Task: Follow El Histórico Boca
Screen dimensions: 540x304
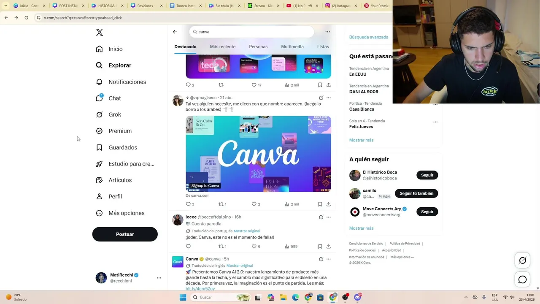Action: [427, 175]
